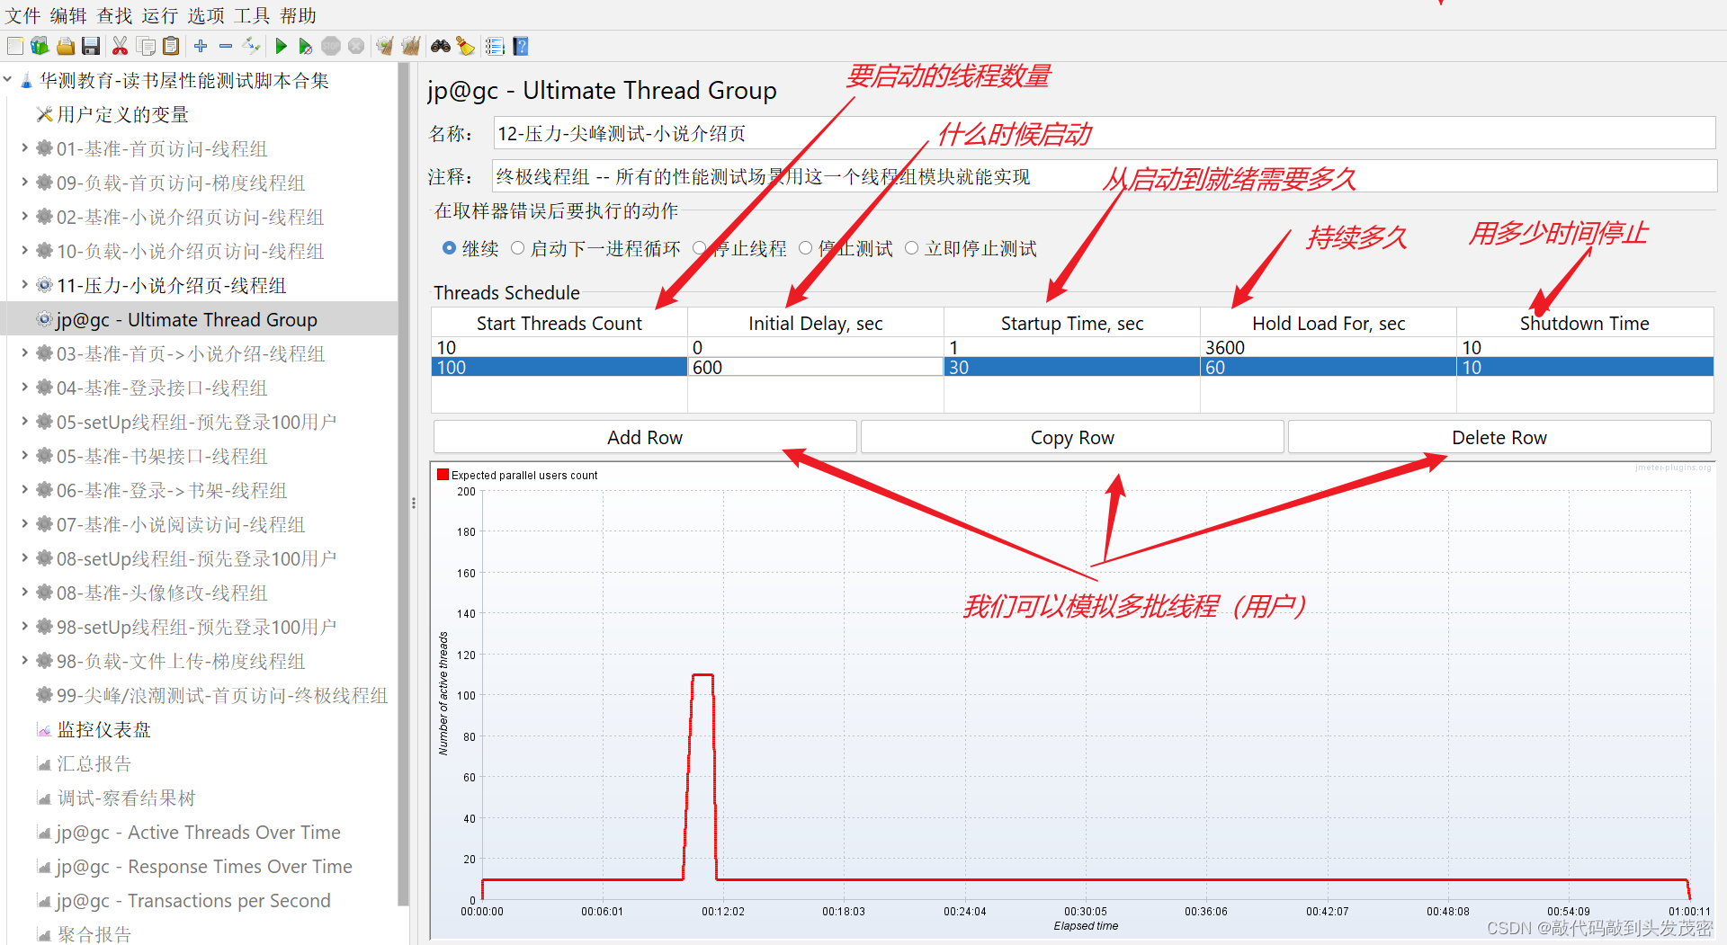This screenshot has height=945, width=1727.
Task: Open the 帮助 menu
Action: [x=298, y=15]
